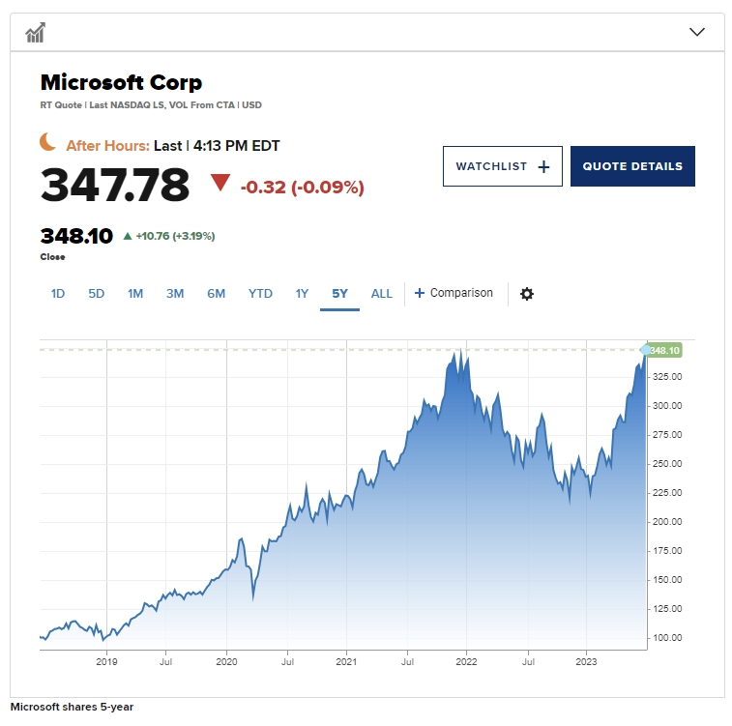Click the green up-arrow close change indicator
Viewport: 732px width, 726px height.
[128, 236]
